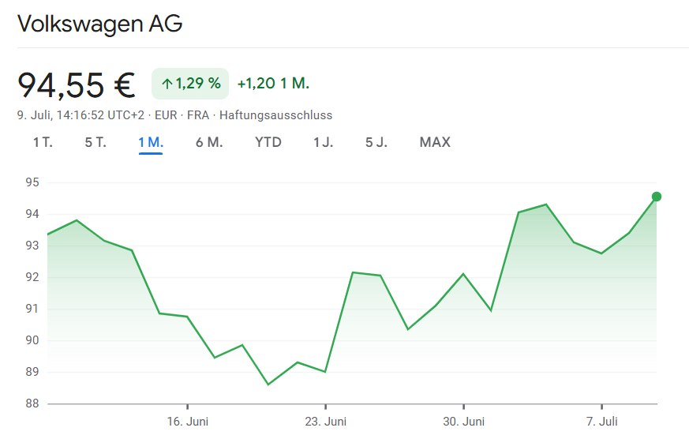The height and width of the screenshot is (439, 689).
Task: Click the 16. Juni x-axis label
Action: (188, 422)
